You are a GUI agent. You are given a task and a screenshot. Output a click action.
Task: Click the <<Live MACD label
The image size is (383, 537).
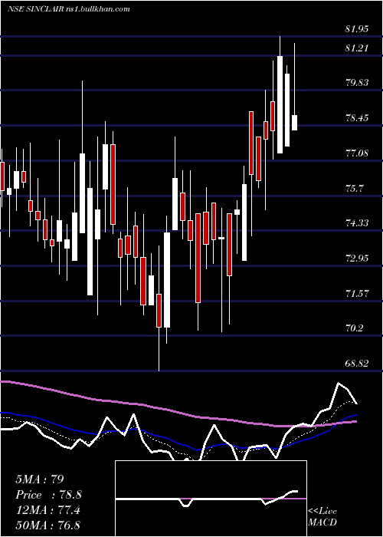point(322,517)
